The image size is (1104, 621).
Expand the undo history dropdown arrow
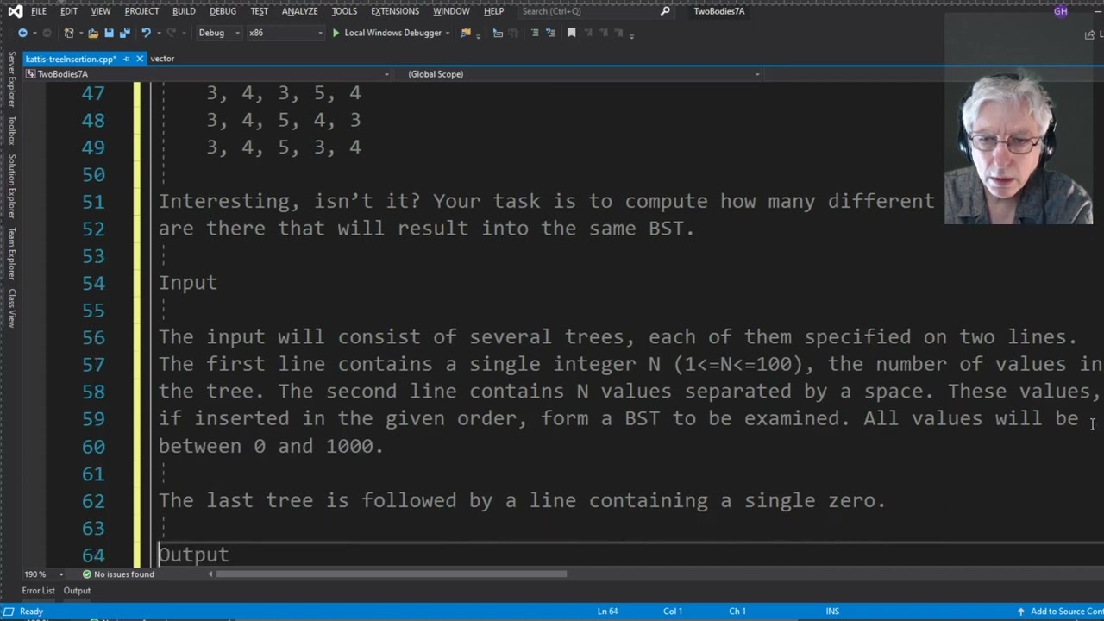pyautogui.click(x=158, y=33)
